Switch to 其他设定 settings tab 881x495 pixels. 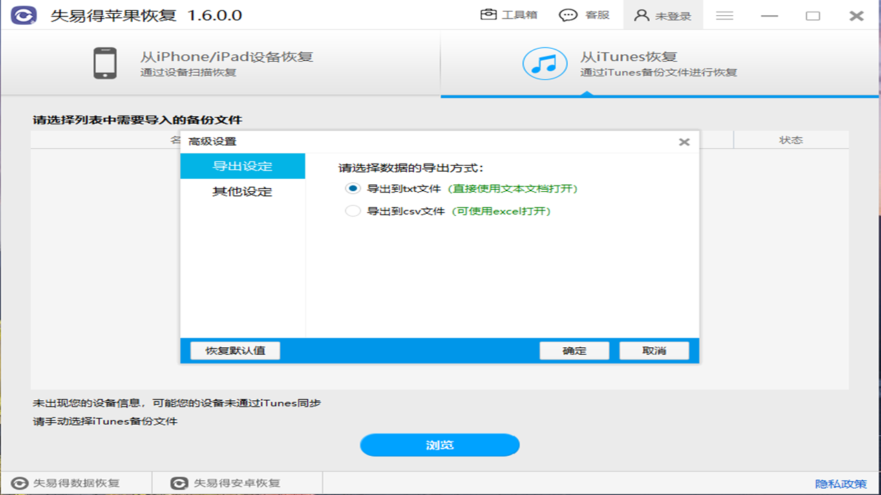242,192
